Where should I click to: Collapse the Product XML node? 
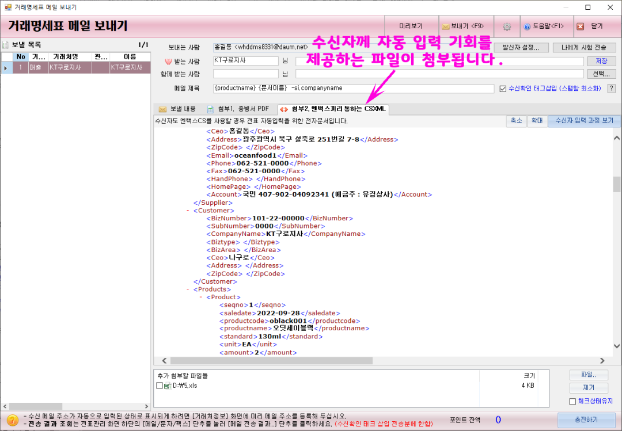(x=201, y=297)
